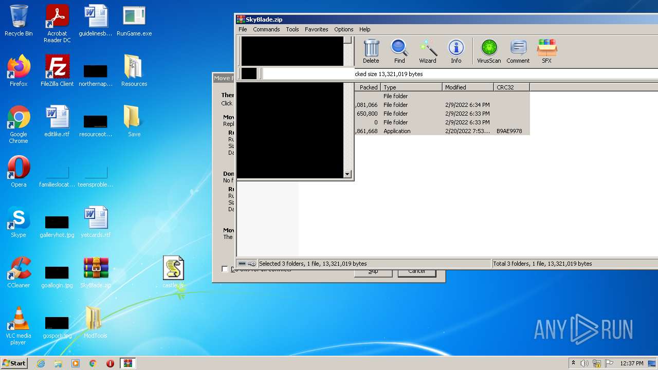The image size is (658, 370).
Task: Open the Tools menu
Action: pyautogui.click(x=293, y=29)
